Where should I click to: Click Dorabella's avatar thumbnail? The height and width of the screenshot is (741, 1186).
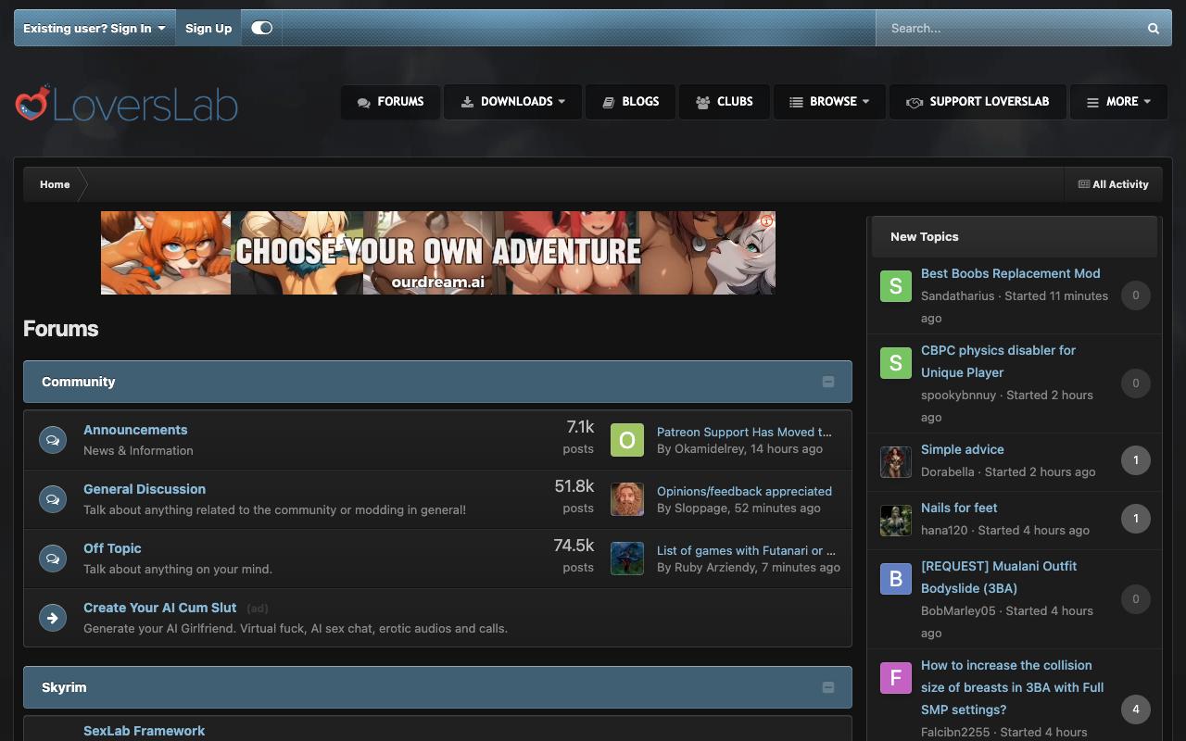pos(896,462)
